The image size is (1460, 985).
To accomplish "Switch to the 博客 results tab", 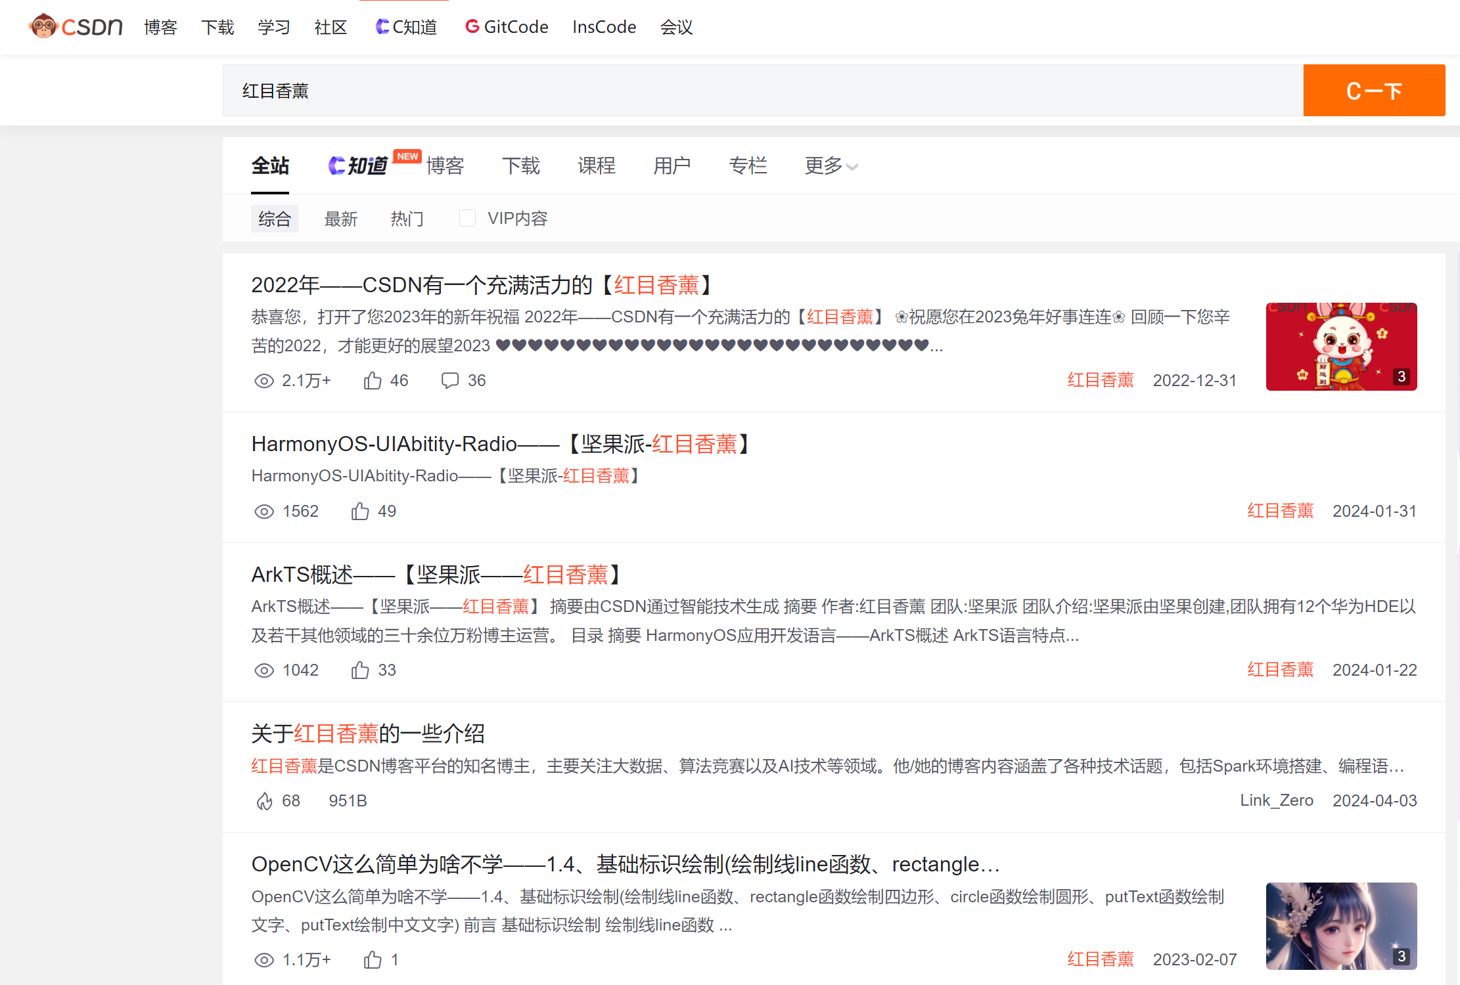I will pos(445,166).
